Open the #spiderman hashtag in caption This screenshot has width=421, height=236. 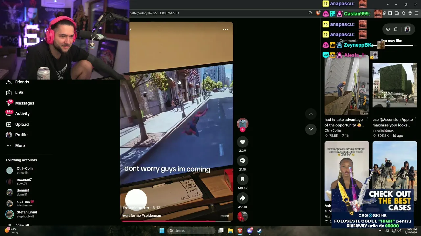(x=151, y=216)
